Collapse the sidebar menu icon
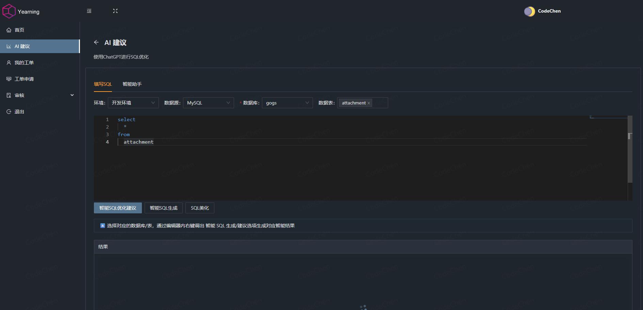 tap(89, 11)
